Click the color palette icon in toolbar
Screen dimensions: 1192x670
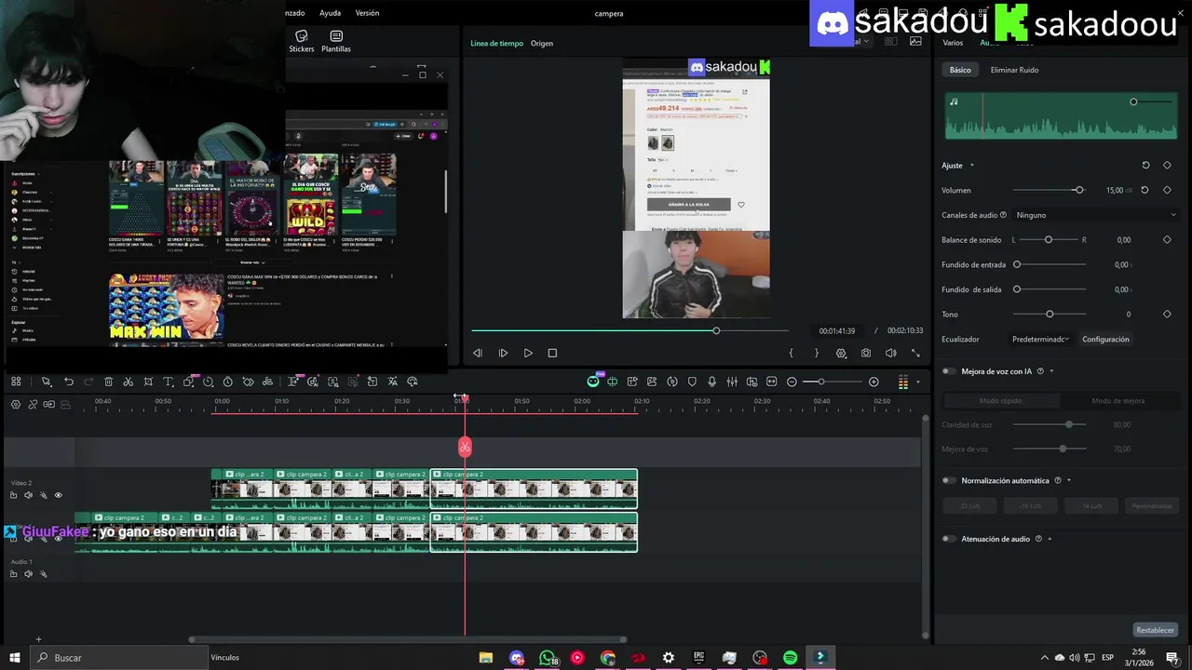tap(413, 382)
